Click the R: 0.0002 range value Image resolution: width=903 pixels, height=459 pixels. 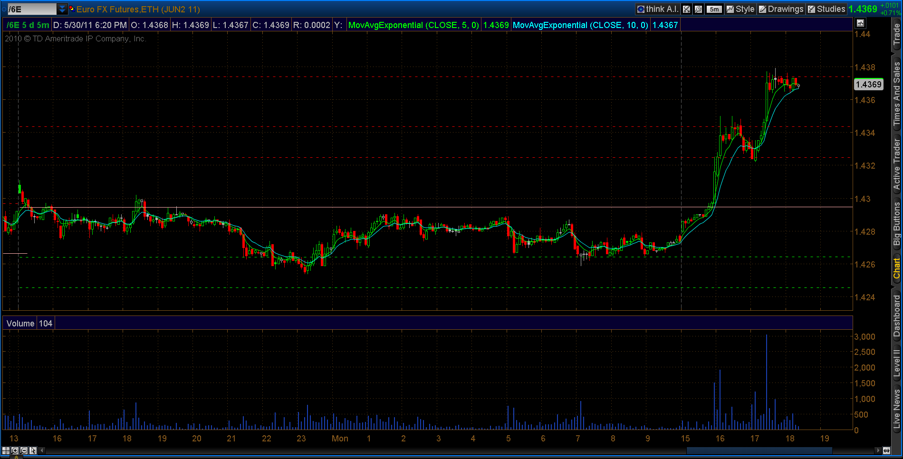311,25
